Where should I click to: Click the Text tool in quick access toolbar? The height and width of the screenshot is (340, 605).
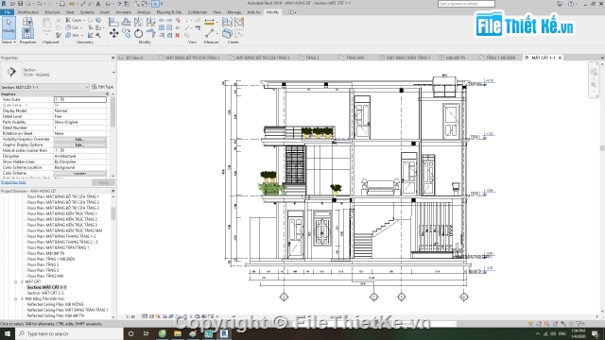pyautogui.click(x=98, y=4)
